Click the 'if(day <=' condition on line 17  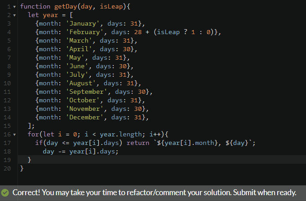pos(52,143)
